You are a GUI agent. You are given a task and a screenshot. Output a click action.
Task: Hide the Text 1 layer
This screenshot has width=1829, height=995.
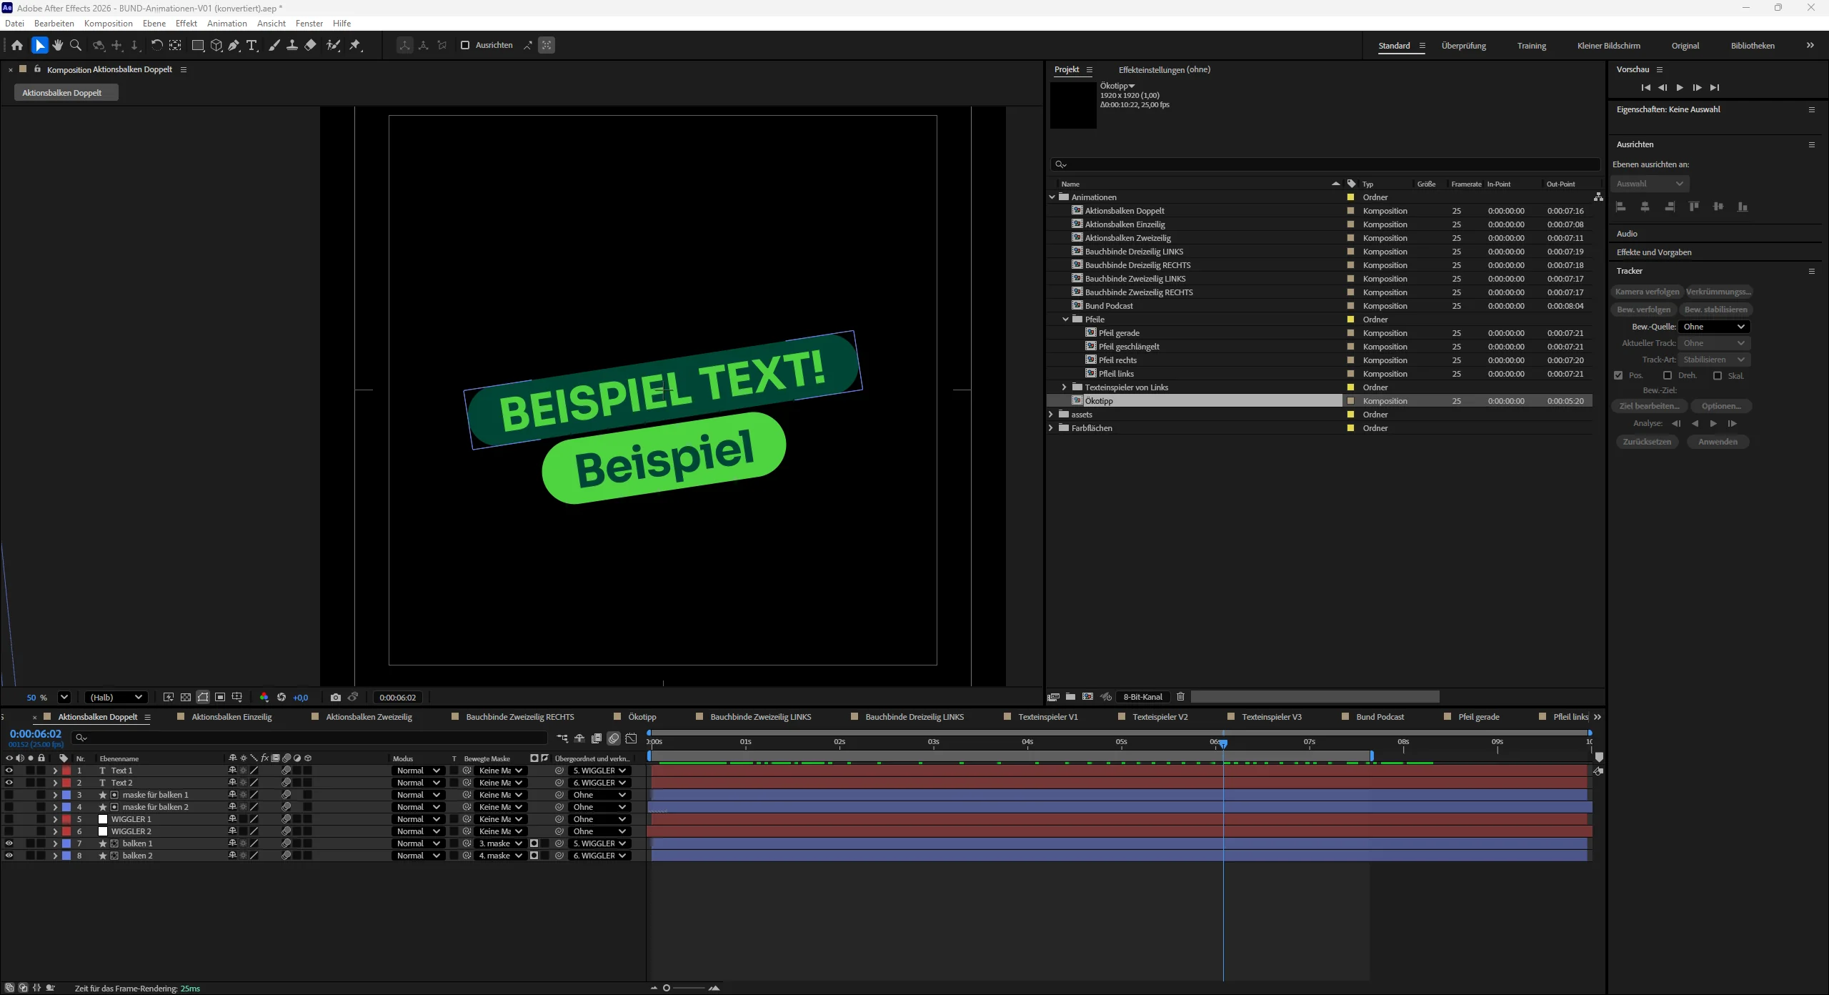point(9,771)
